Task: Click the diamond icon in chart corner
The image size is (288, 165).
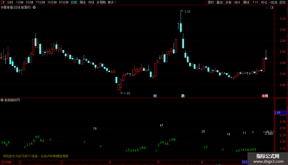Action: click(x=267, y=8)
